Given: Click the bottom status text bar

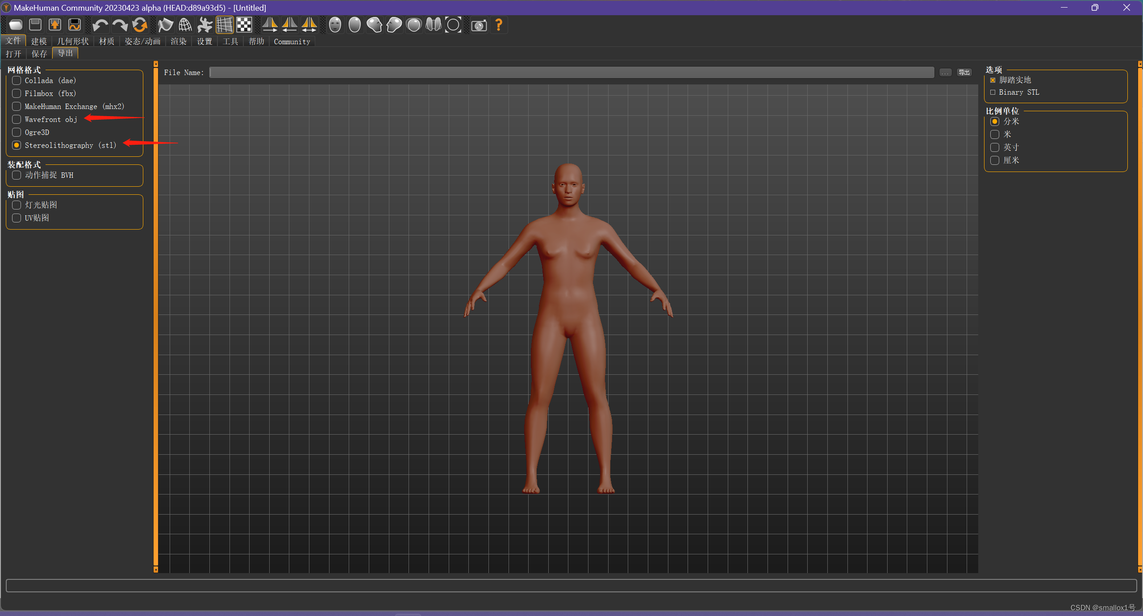Looking at the screenshot, I should (x=571, y=585).
